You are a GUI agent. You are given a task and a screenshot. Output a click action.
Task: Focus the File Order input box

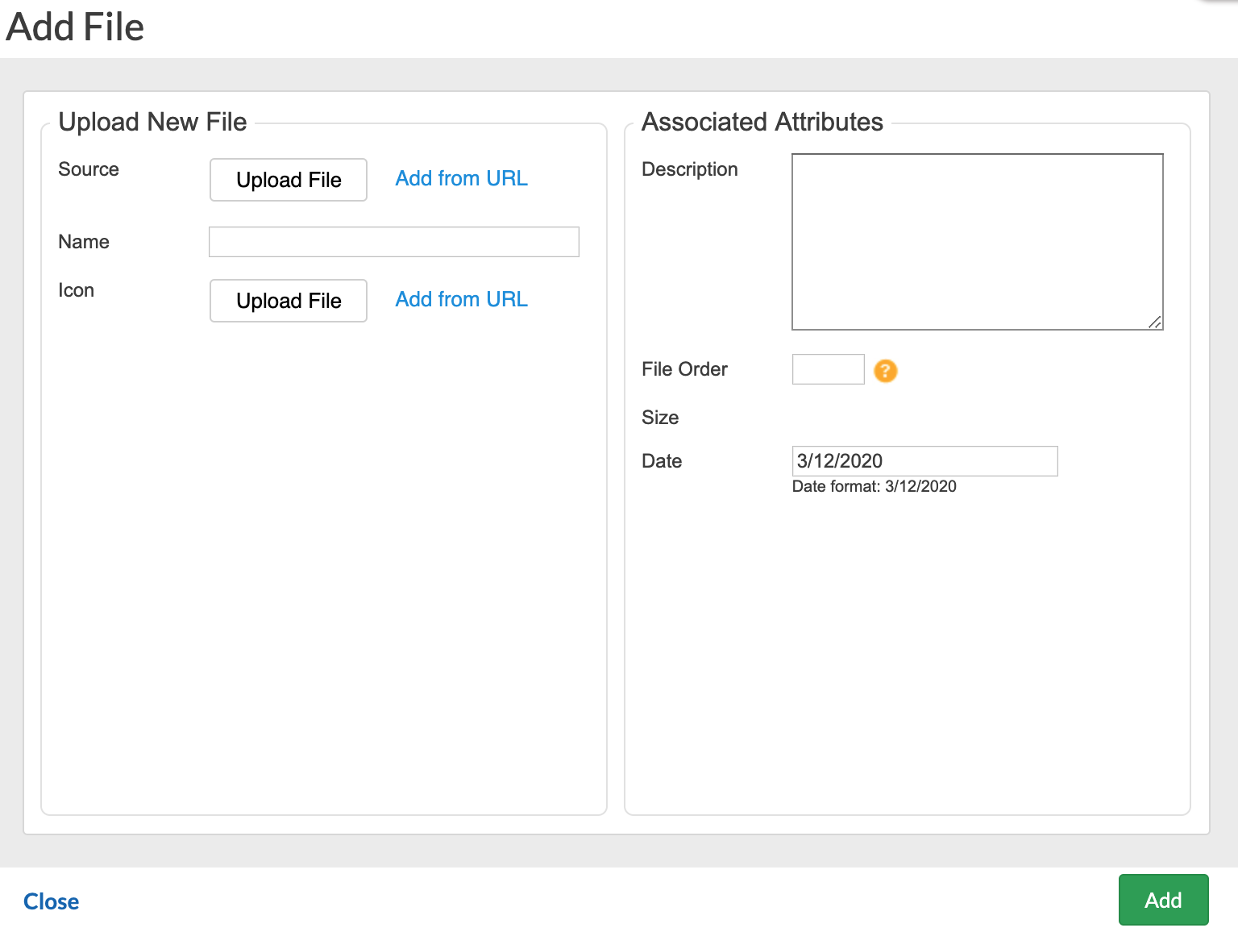click(x=828, y=369)
